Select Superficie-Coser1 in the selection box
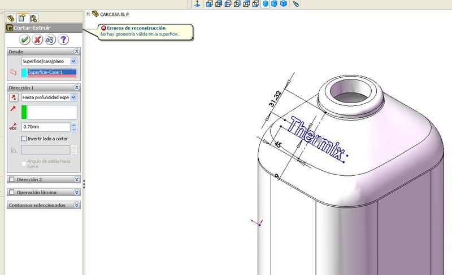Image resolution: width=452 pixels, height=275 pixels. pos(52,72)
